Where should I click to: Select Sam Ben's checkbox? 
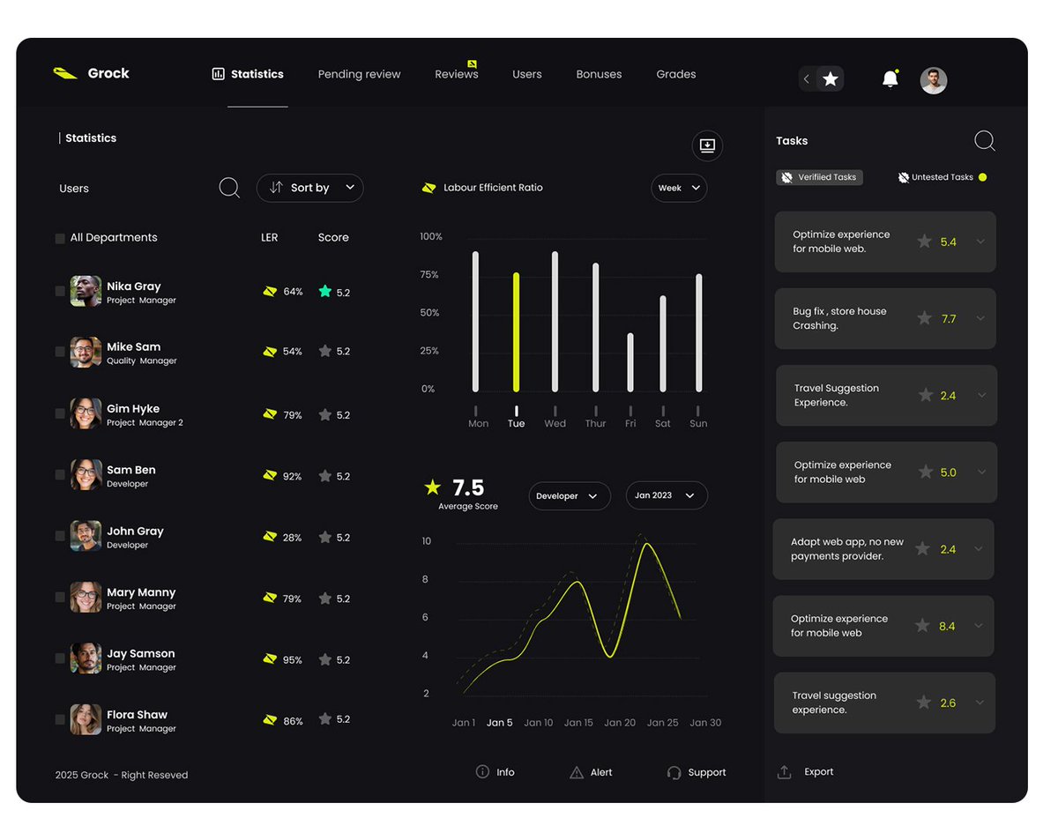point(60,474)
